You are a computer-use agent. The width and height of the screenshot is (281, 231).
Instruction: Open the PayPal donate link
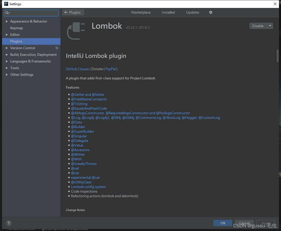click(x=111, y=69)
